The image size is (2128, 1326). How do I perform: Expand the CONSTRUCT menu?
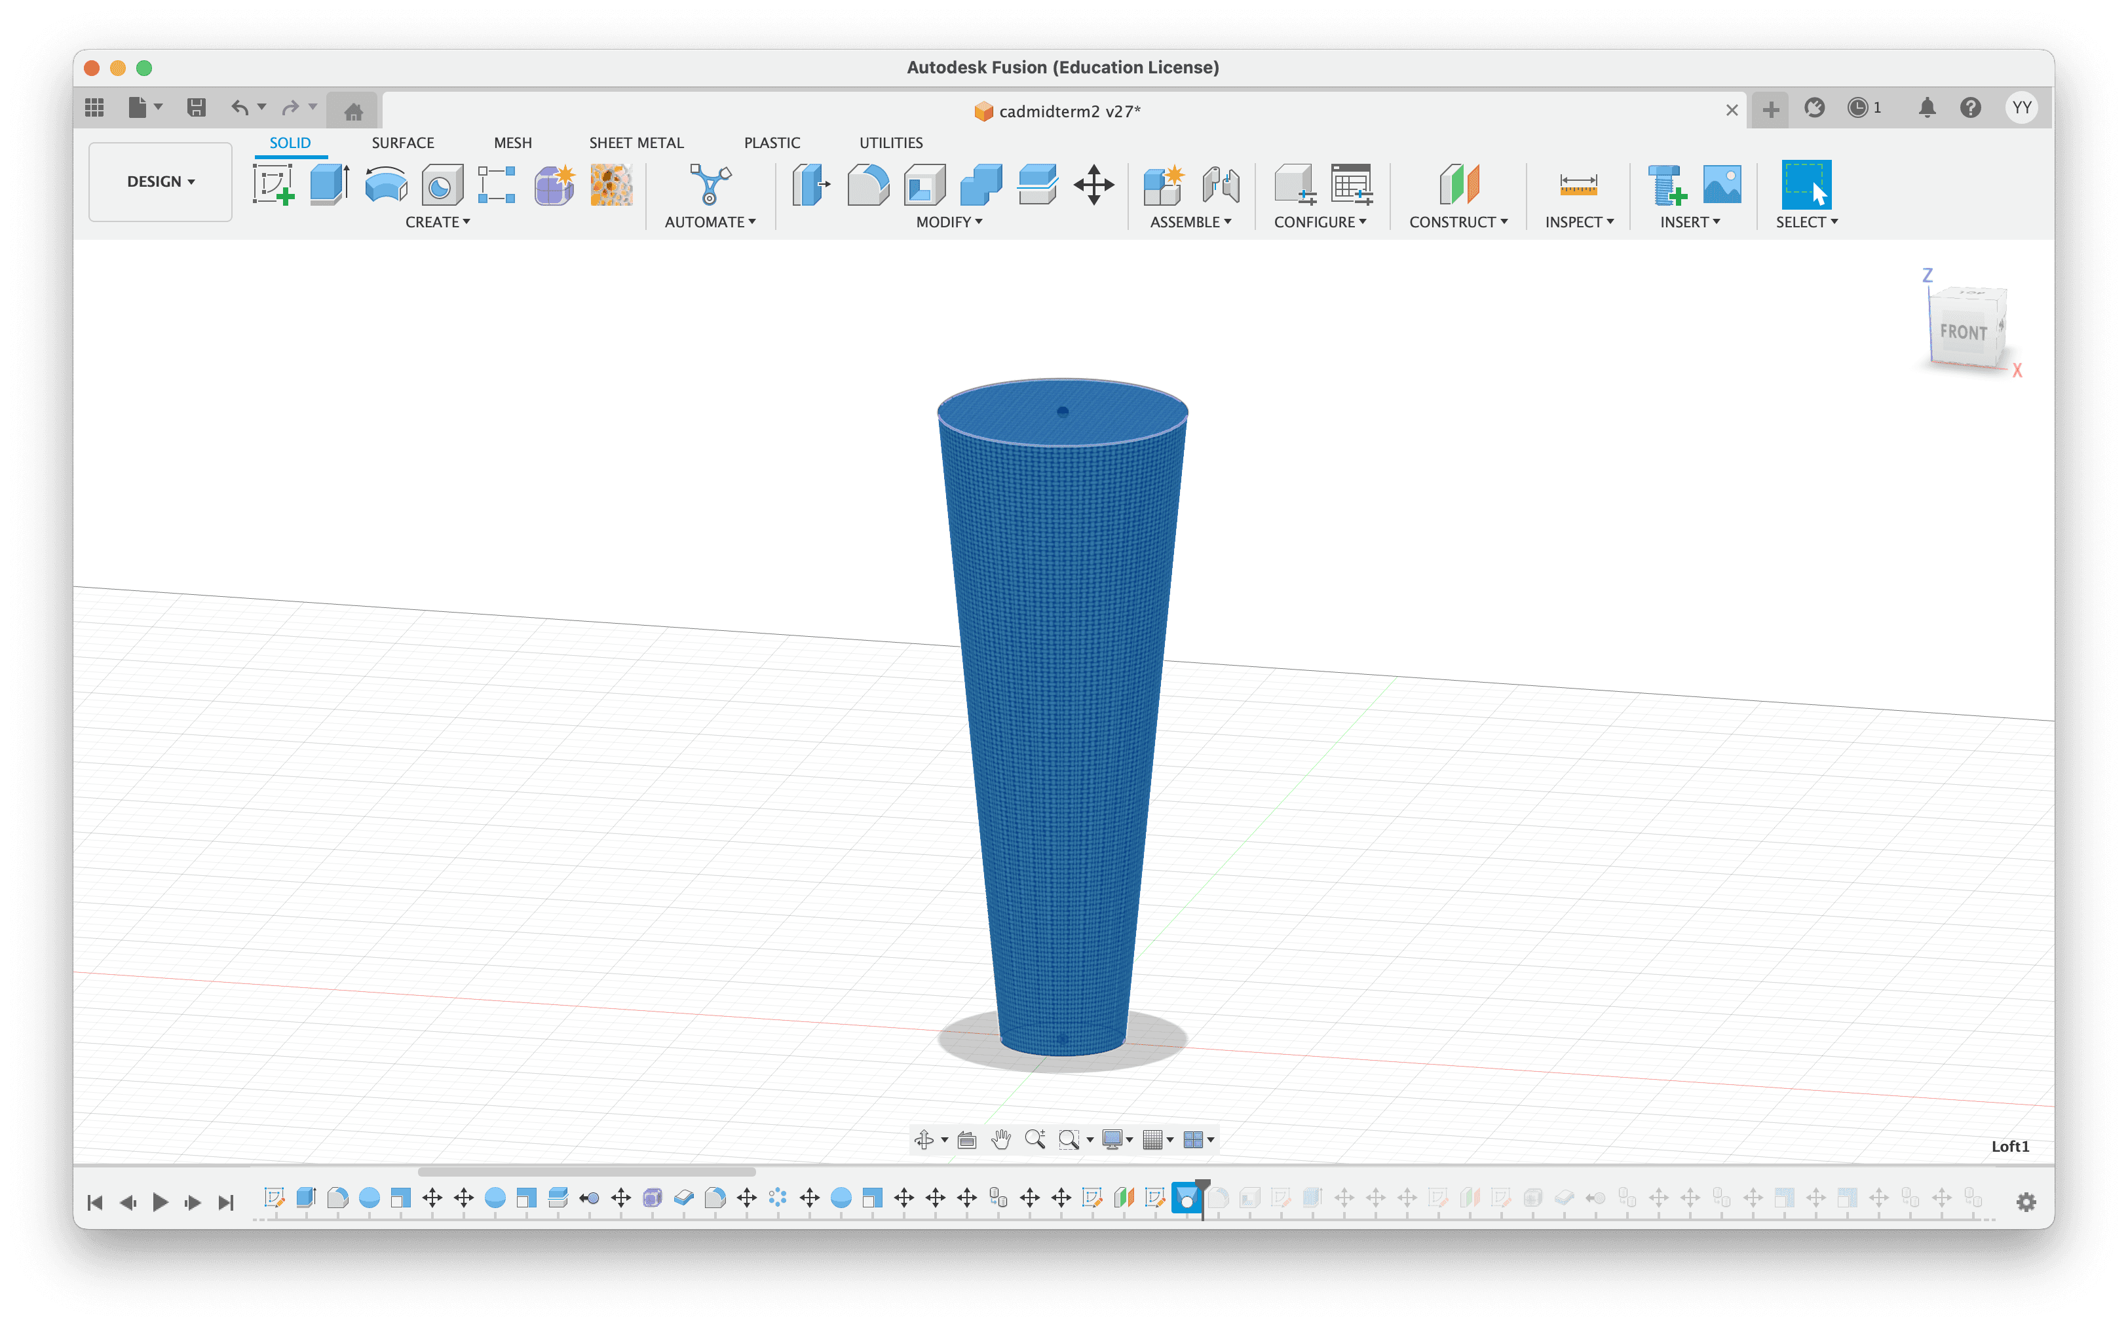click(1458, 222)
